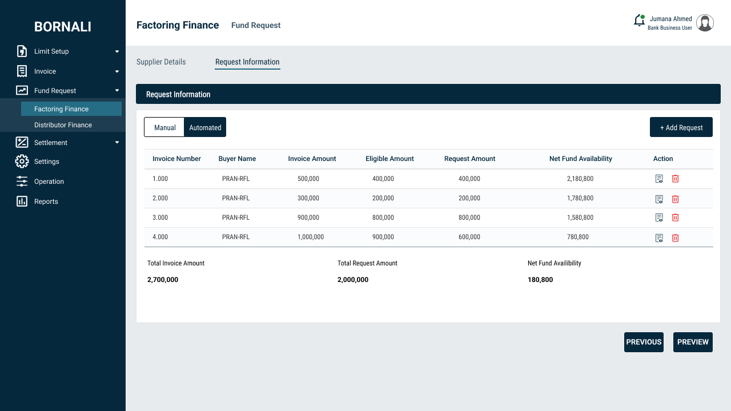Click request amount 600,000 cell
This screenshot has height=411, width=731.
469,237
